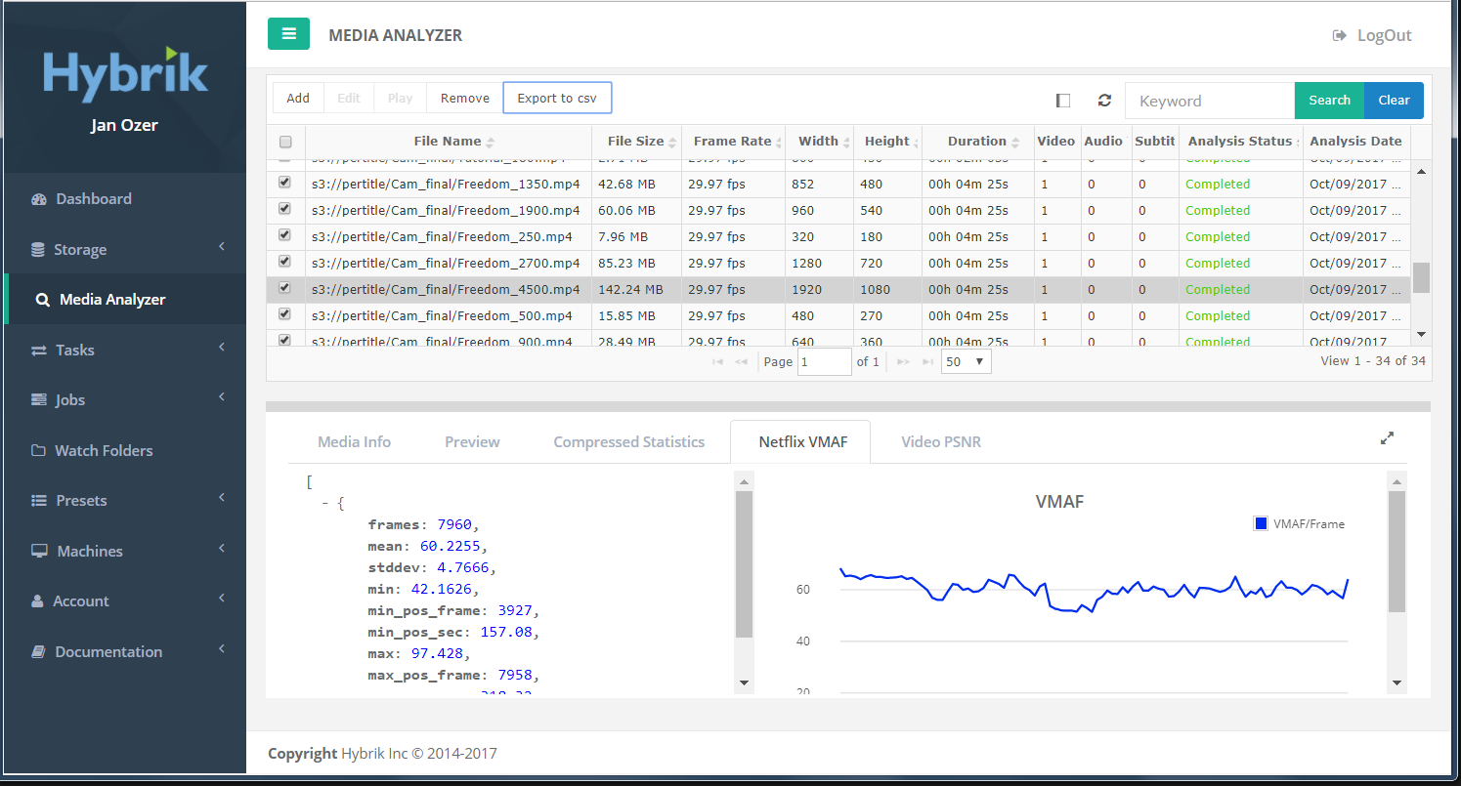Uncheck the Freedom_250.mp4 row checkbox

coord(284,235)
